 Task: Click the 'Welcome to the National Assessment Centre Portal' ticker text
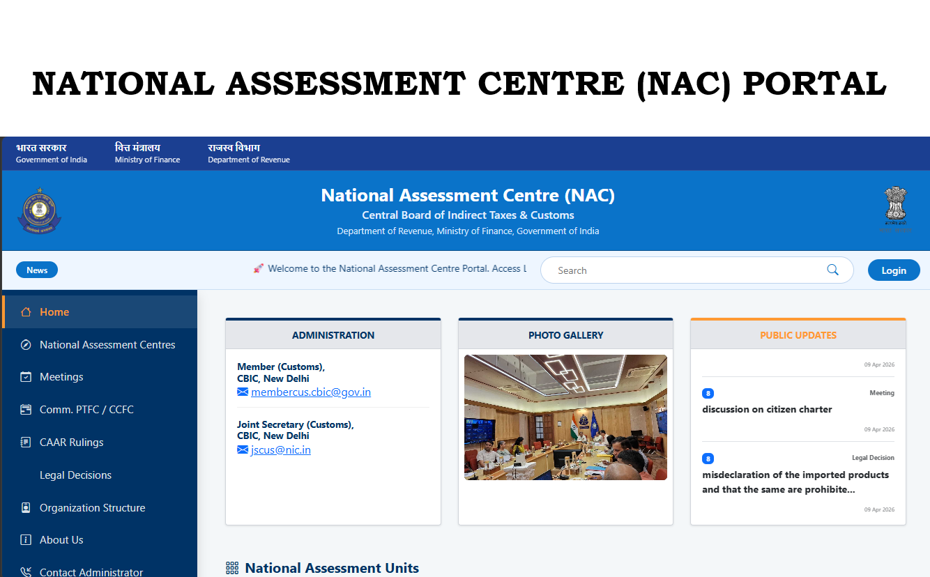point(397,268)
